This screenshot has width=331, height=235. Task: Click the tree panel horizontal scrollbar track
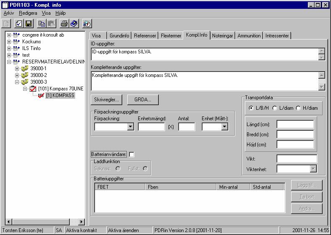(x=74, y=222)
